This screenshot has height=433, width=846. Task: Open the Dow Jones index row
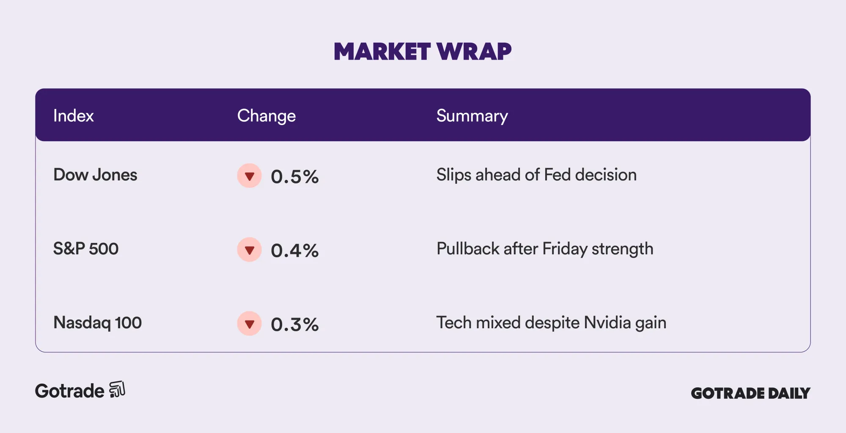coord(95,175)
